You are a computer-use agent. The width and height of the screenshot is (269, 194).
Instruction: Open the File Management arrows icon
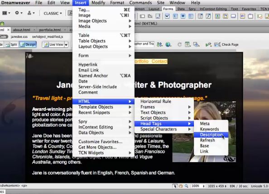click(159, 45)
